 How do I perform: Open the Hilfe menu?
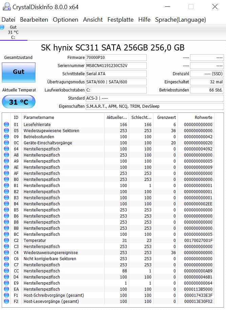pyautogui.click(x=144, y=20)
